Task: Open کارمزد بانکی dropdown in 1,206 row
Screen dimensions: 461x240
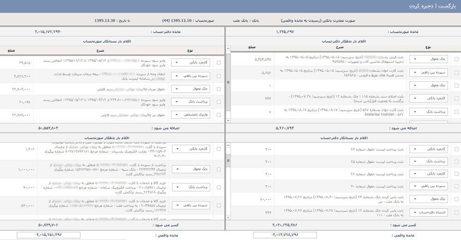Action: click(x=190, y=149)
